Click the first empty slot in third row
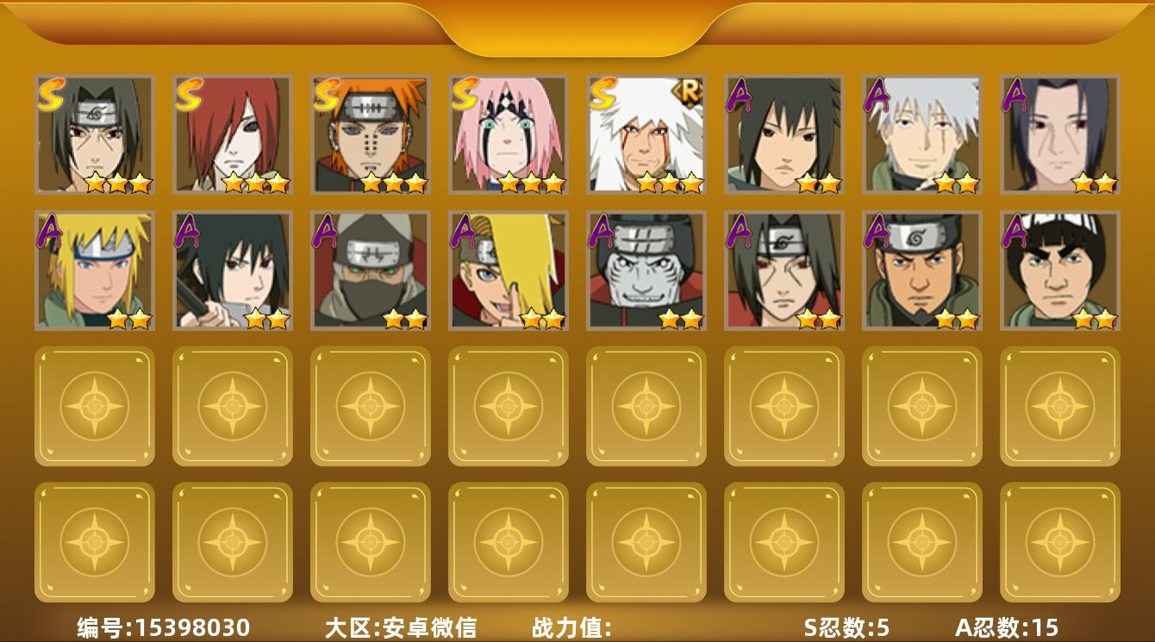Image resolution: width=1155 pixels, height=642 pixels. pyautogui.click(x=94, y=406)
